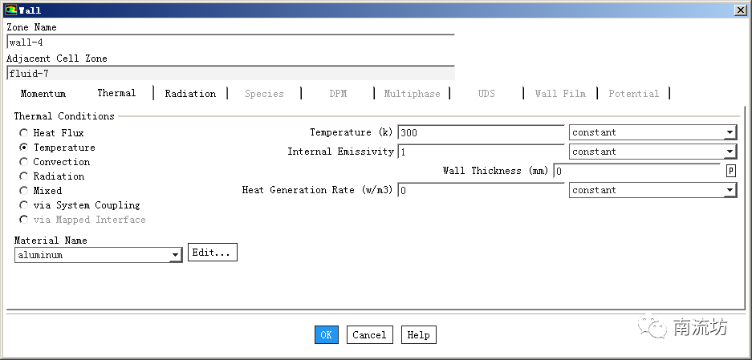Click the P parameter button beside Wall Thickness

tap(730, 171)
